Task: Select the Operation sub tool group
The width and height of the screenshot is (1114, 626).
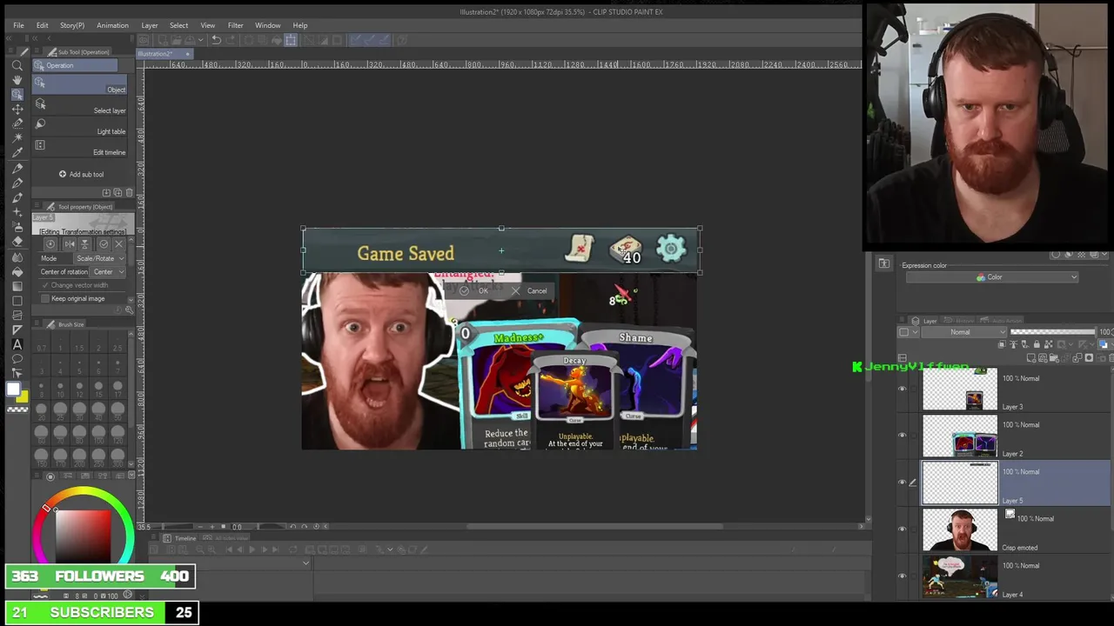Action: click(x=75, y=66)
